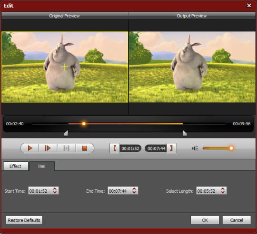Viewport: 257px width, 234px height.
Task: Click the 00:07:44 end time display in the control bar
Action: [156, 149]
